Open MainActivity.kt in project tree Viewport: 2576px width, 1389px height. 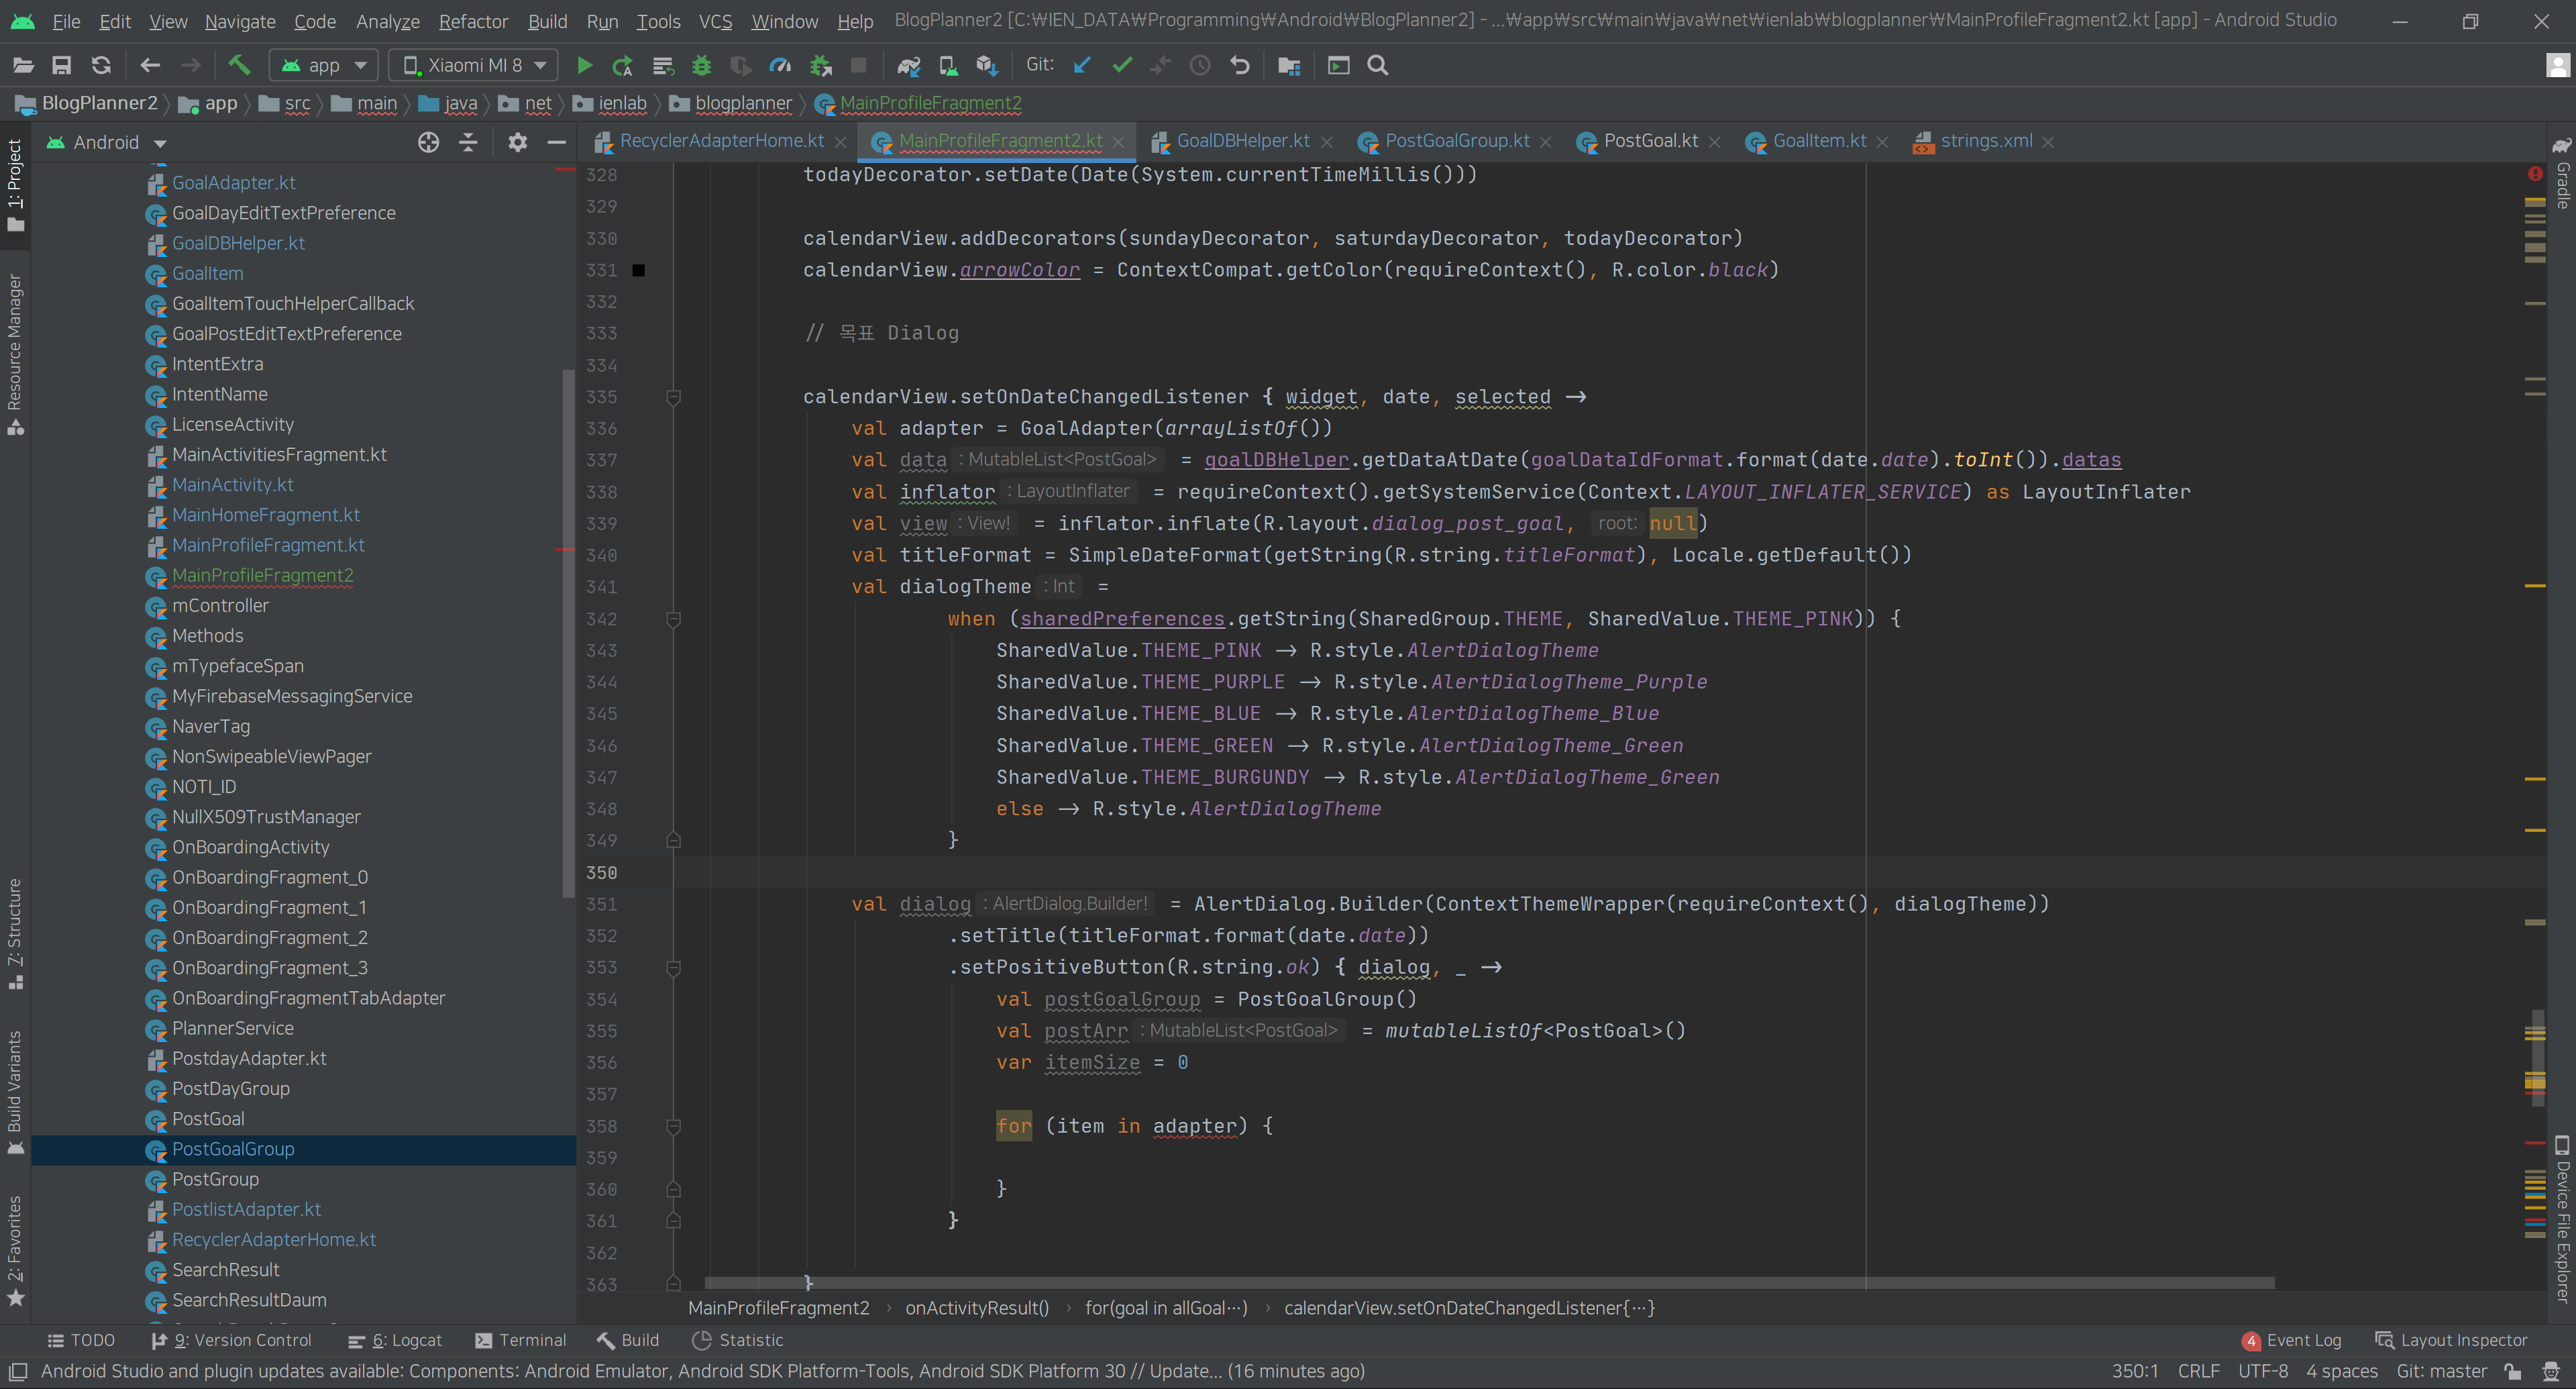pos(232,485)
